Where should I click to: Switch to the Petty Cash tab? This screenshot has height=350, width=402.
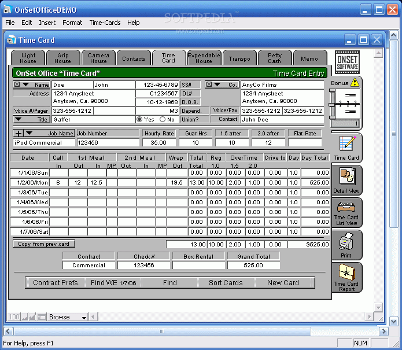275,58
